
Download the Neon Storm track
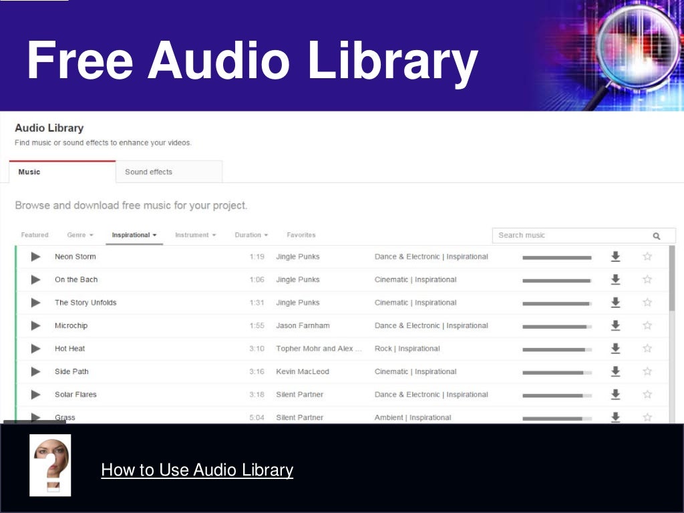615,256
